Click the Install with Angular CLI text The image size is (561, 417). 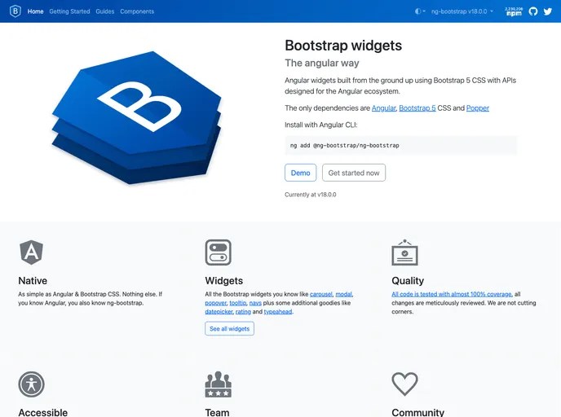321,125
